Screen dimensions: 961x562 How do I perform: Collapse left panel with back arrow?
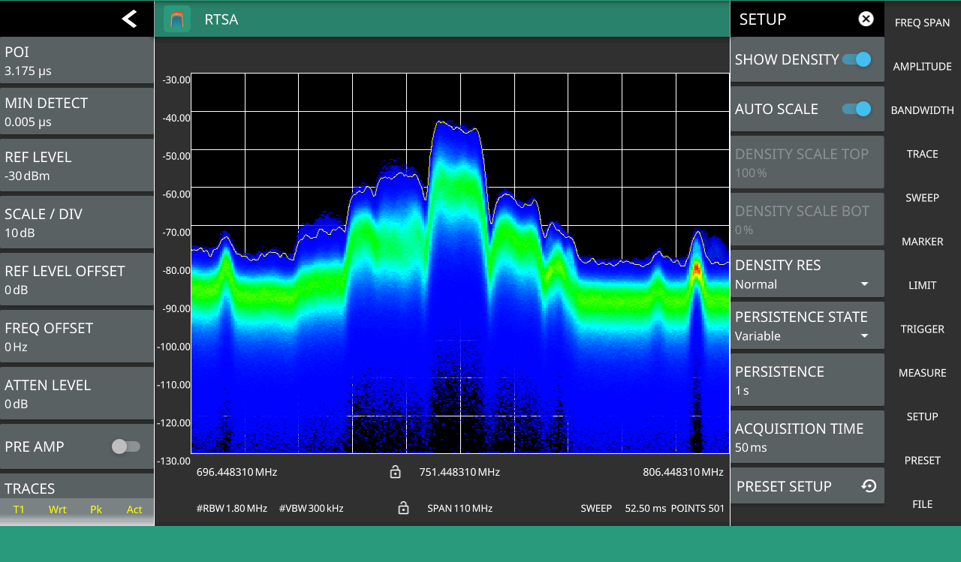[129, 19]
